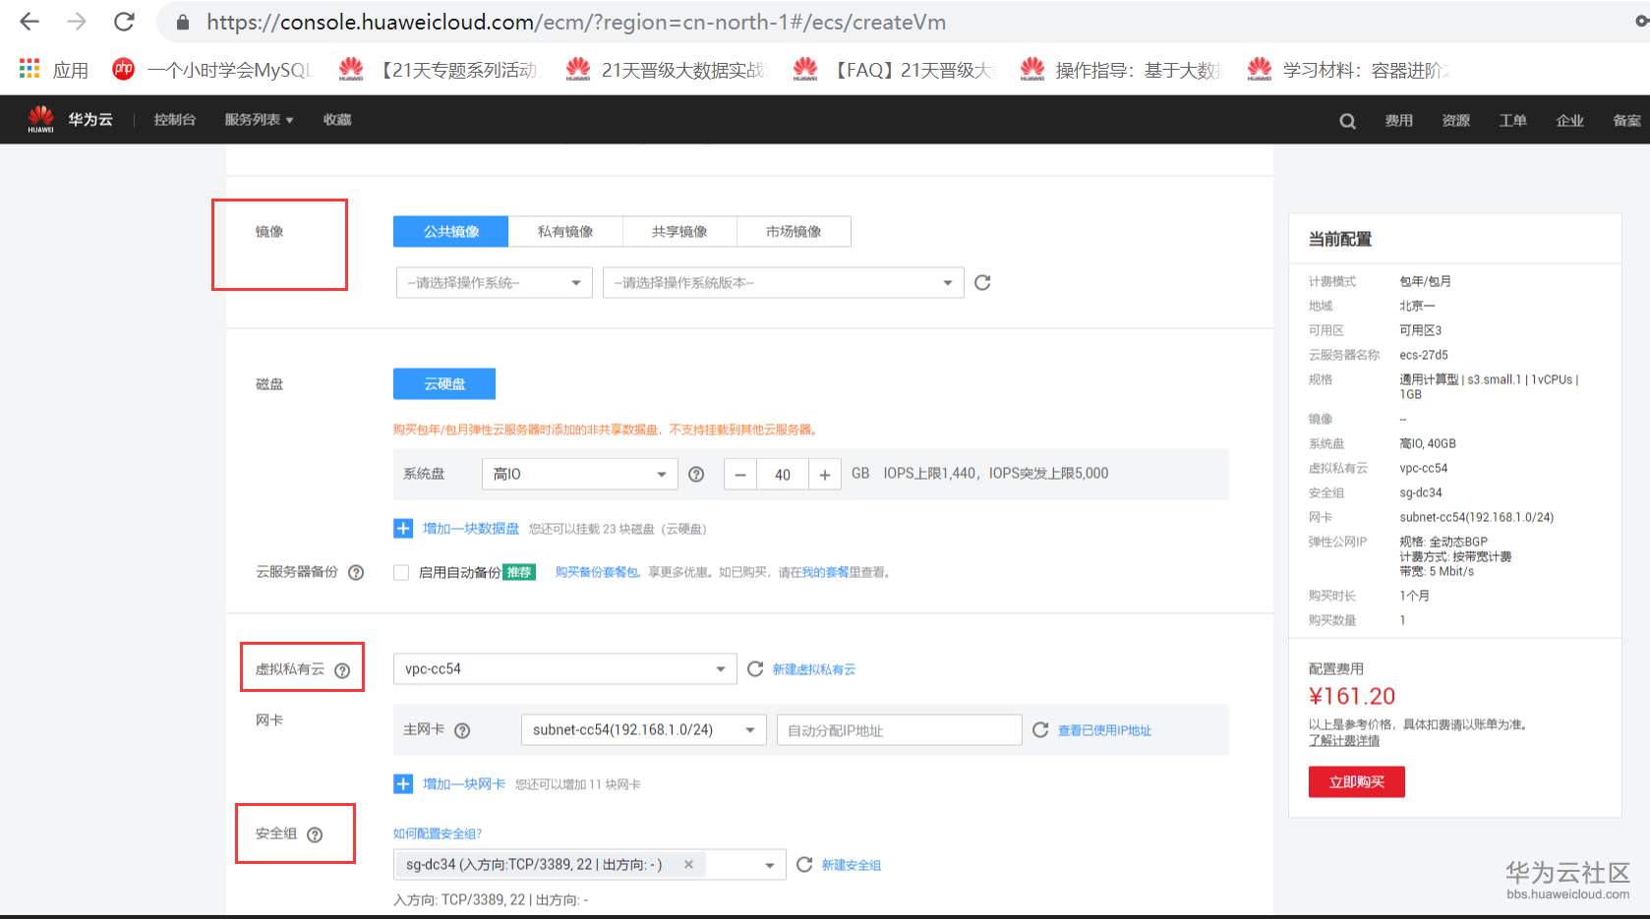Image resolution: width=1650 pixels, height=919 pixels.
Task: Click the 立即购买 button
Action: pyautogui.click(x=1356, y=781)
